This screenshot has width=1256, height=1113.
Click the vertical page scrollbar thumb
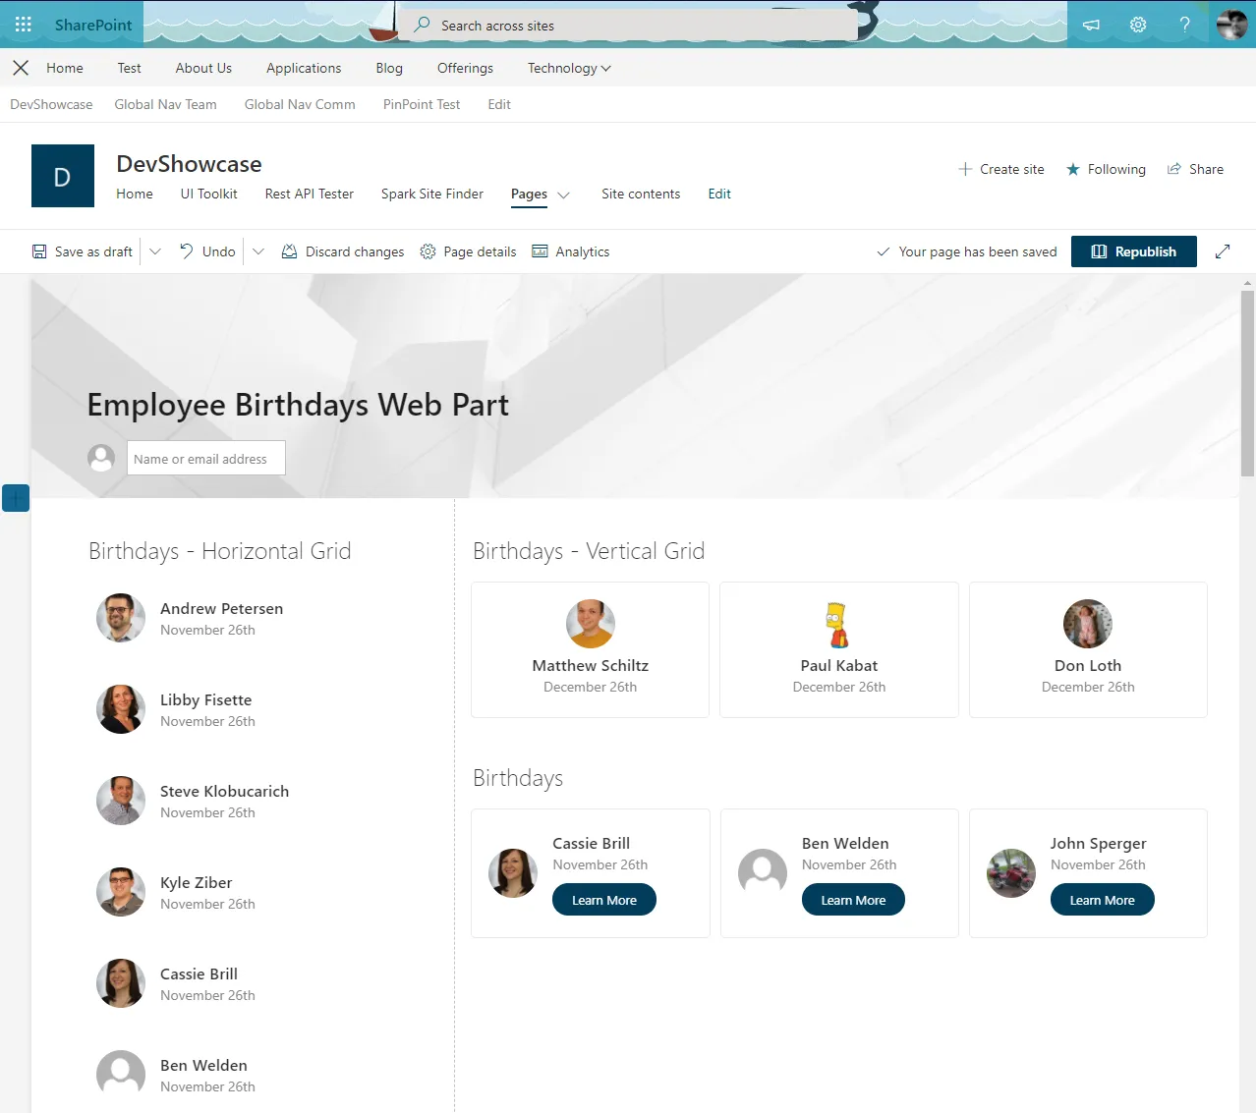coord(1247,383)
